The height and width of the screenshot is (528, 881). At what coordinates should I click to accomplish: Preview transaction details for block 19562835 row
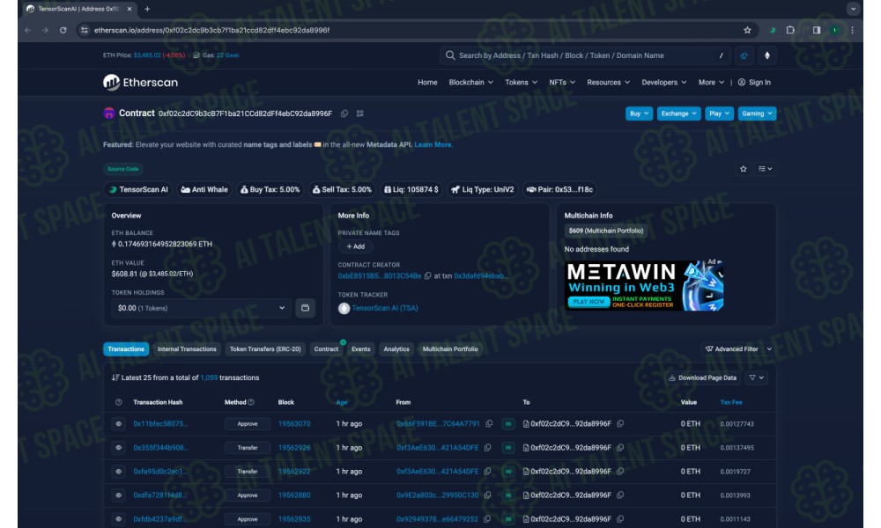coord(119,519)
